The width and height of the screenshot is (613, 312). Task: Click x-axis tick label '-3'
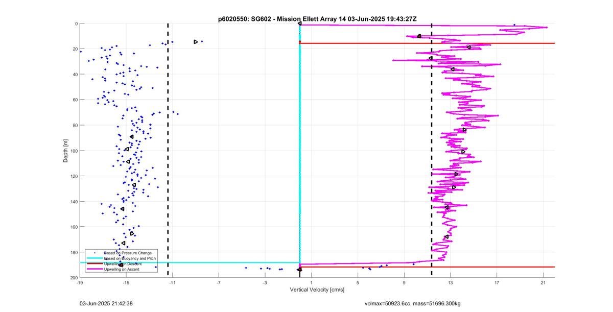[x=265, y=282]
